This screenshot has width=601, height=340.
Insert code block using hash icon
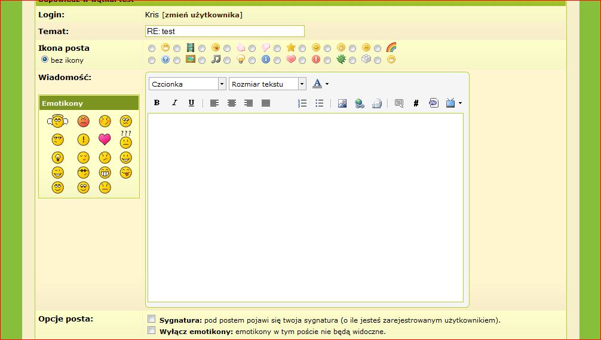(416, 103)
